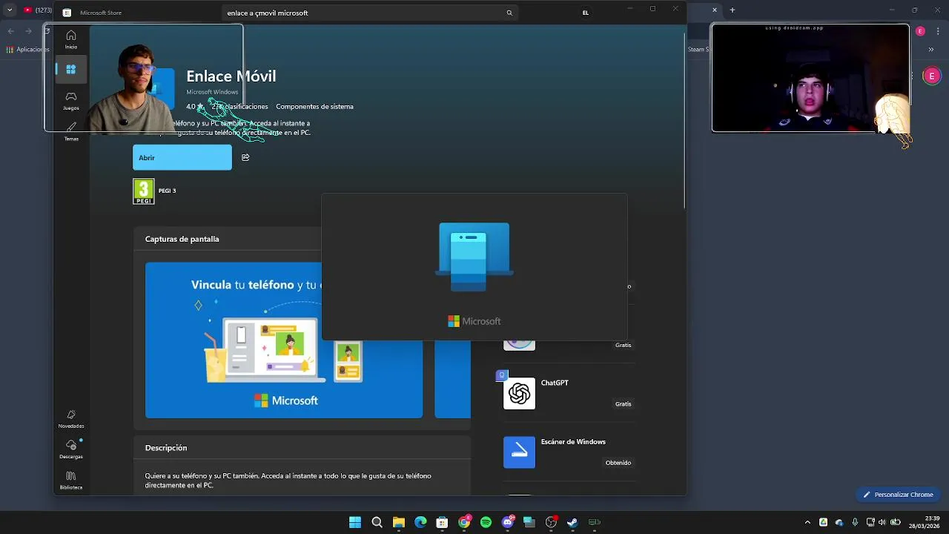Open Inicio in Microsoft Store sidebar

pyautogui.click(x=70, y=39)
